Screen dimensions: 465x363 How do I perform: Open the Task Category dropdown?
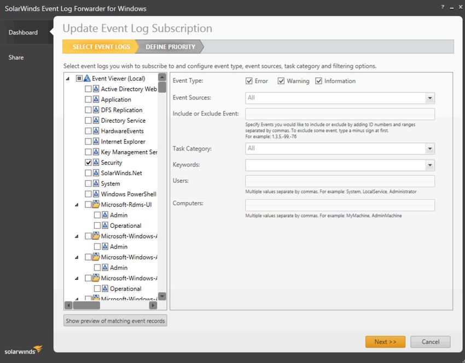tap(429, 149)
